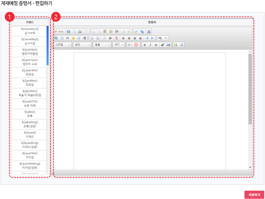
Task: Open the text color picker dropdown
Action: coord(129,45)
